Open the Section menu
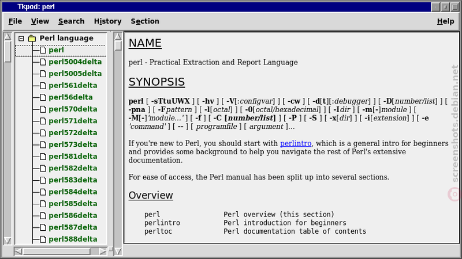 pyautogui.click(x=145, y=21)
